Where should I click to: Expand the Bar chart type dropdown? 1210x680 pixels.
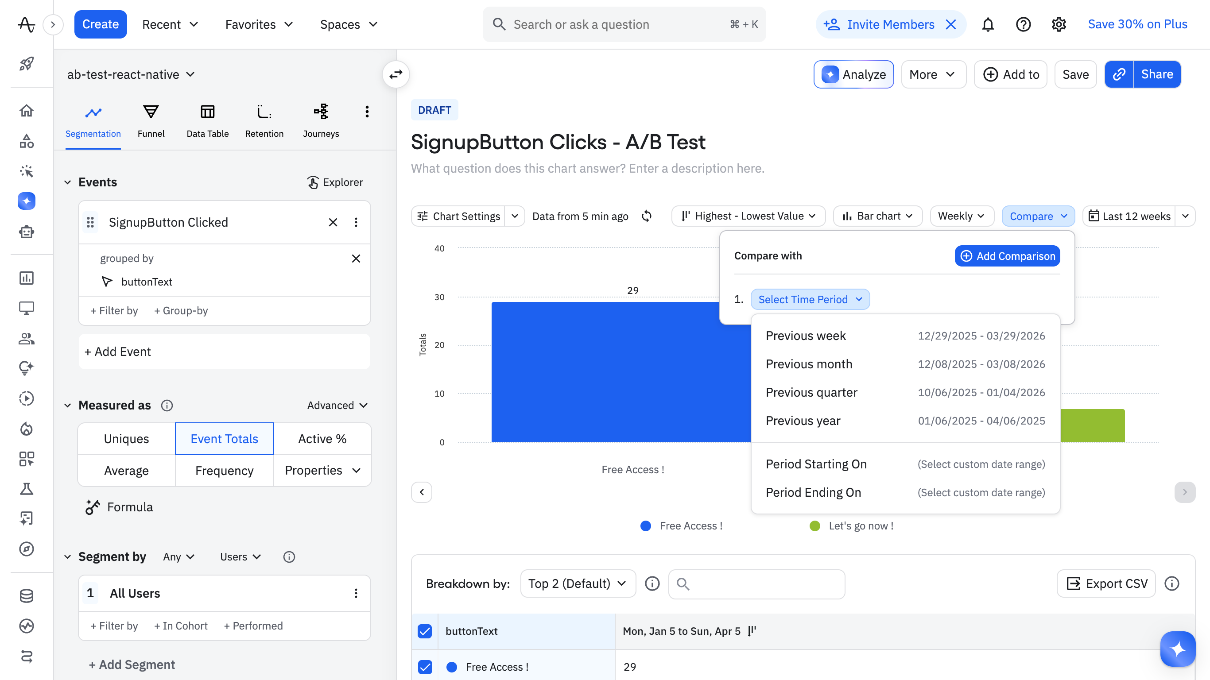(877, 216)
